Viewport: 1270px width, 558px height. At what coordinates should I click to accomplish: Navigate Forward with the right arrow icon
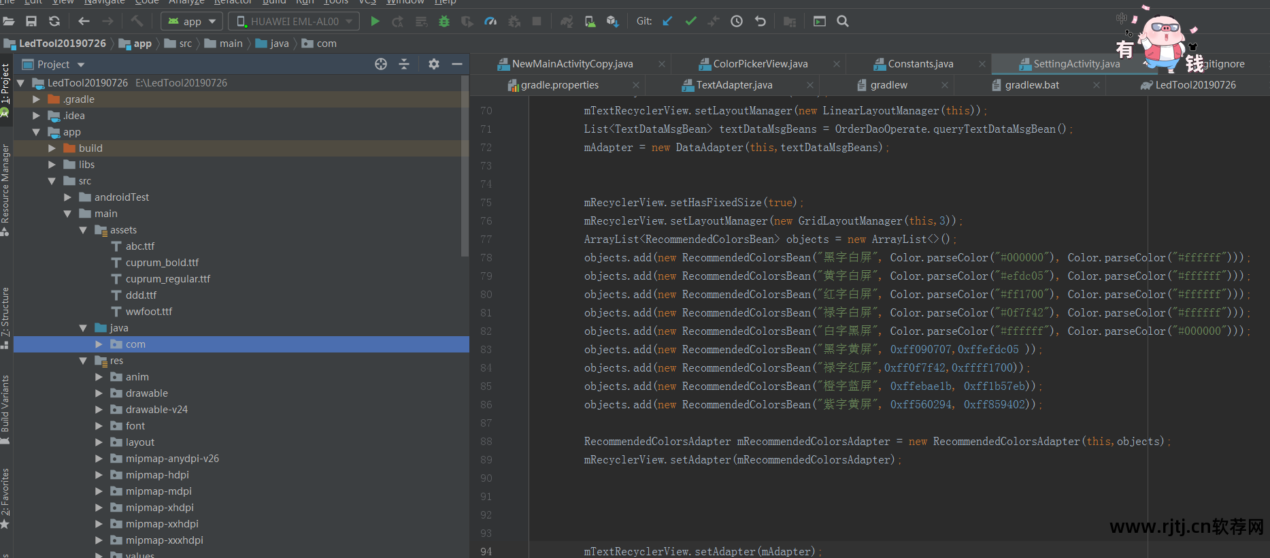pos(107,22)
